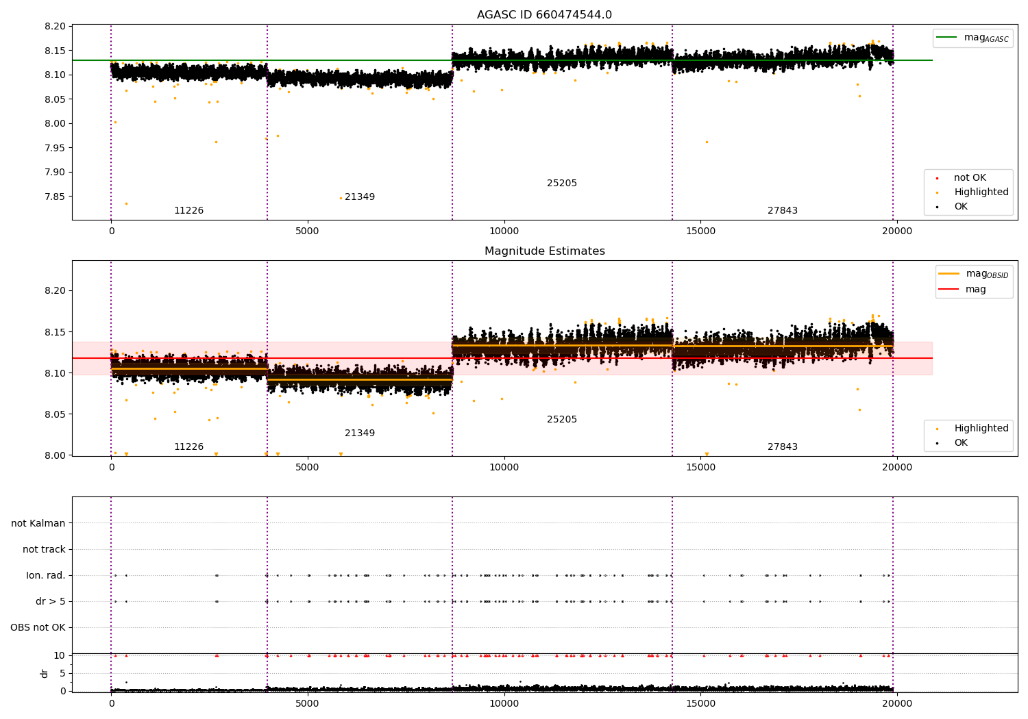Click OBSID label 25205 in Magnitude Estimates plot
1028x719 pixels.
pyautogui.click(x=562, y=420)
